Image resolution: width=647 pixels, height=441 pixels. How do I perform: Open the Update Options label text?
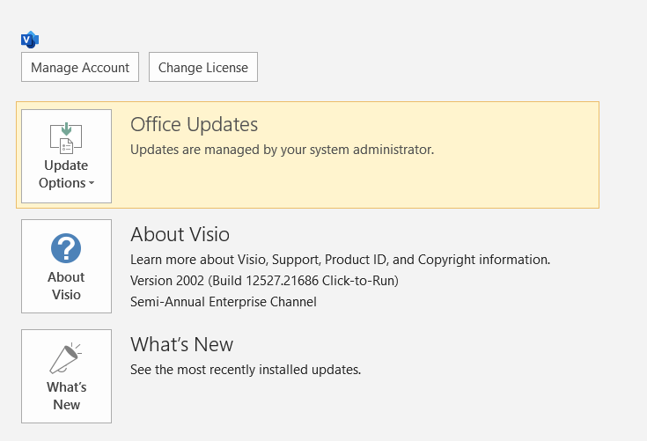[65, 174]
